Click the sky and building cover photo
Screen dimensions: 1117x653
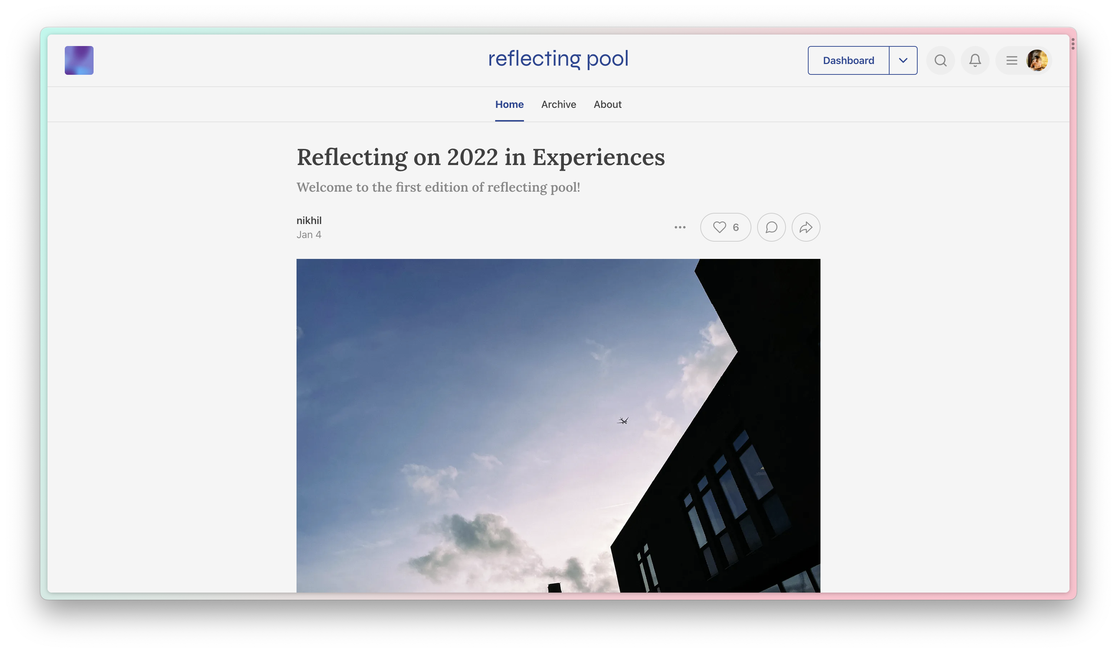pyautogui.click(x=558, y=425)
